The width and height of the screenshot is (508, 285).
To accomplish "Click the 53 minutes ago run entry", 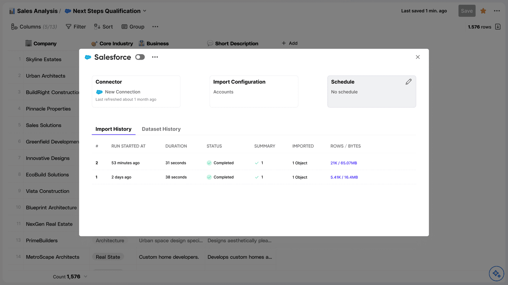I will click(125, 163).
